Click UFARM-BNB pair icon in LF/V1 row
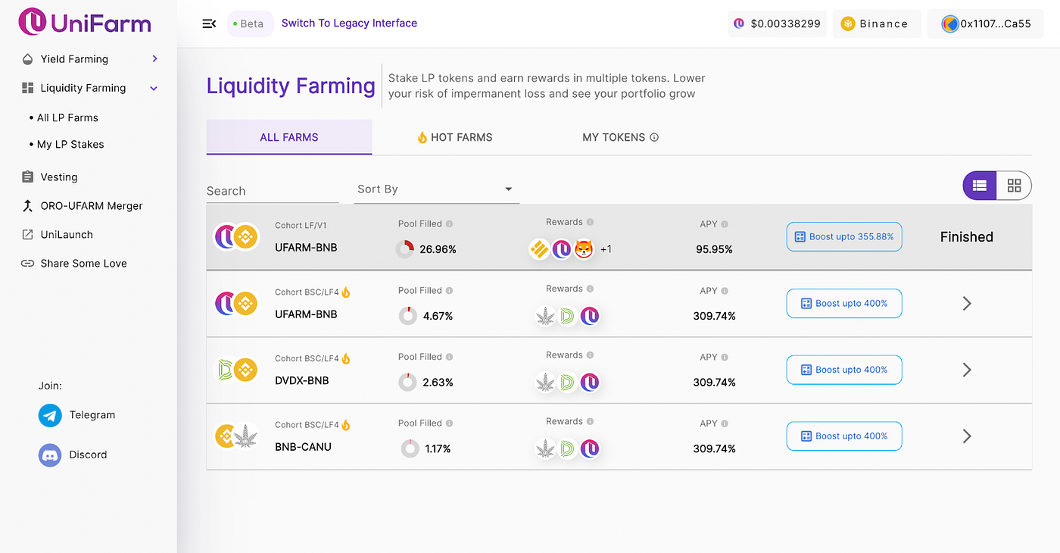The height and width of the screenshot is (553, 1060). point(236,237)
